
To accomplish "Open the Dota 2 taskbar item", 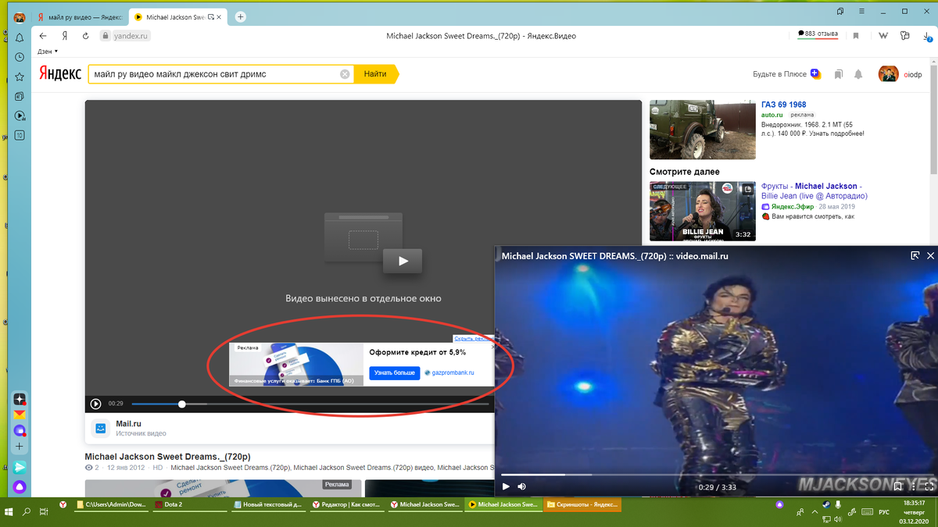I will (x=190, y=505).
